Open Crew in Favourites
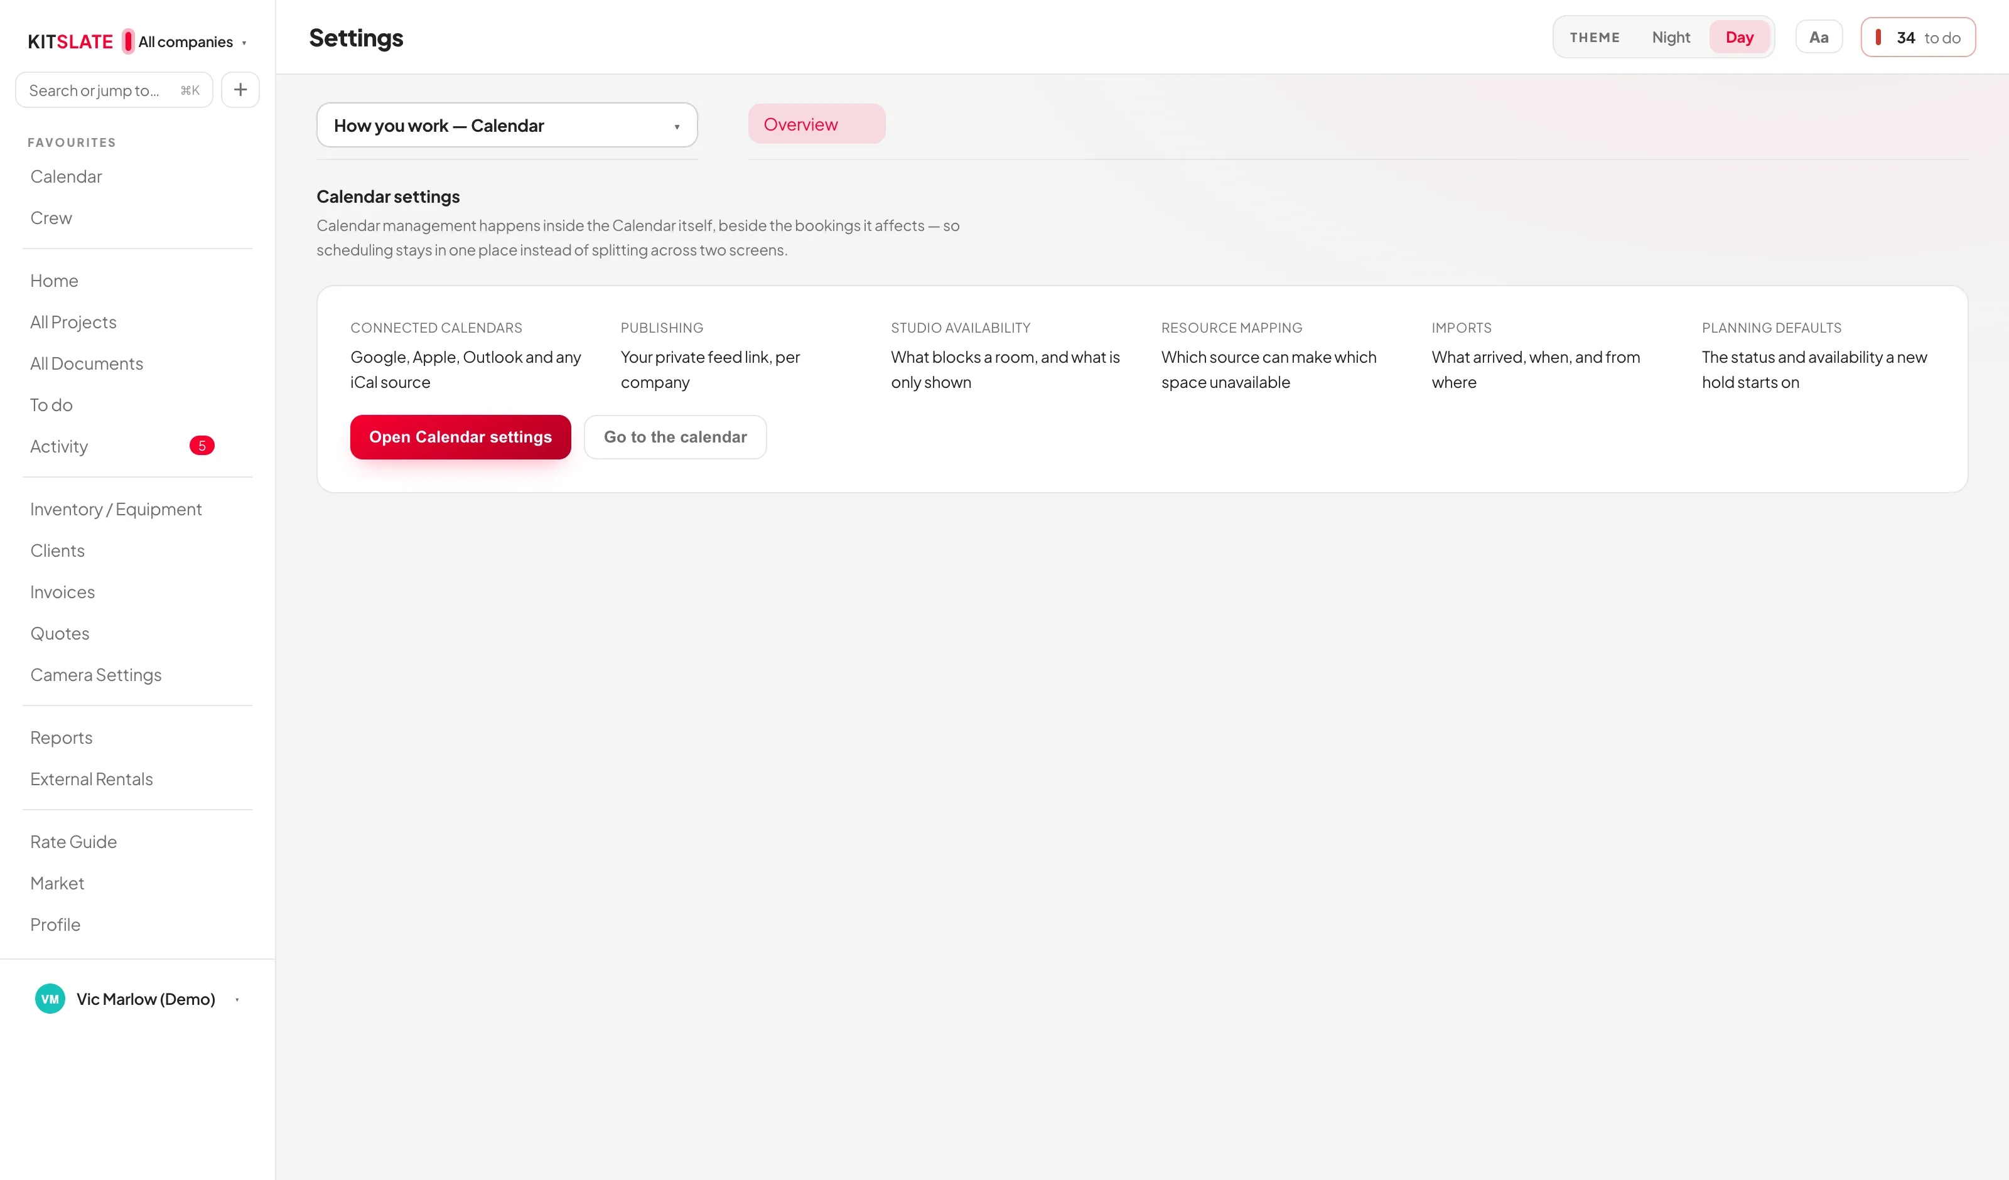Screen dimensions: 2009x1180 click(51, 218)
